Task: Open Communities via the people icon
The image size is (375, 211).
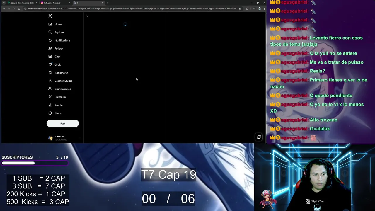Action: (x=50, y=89)
